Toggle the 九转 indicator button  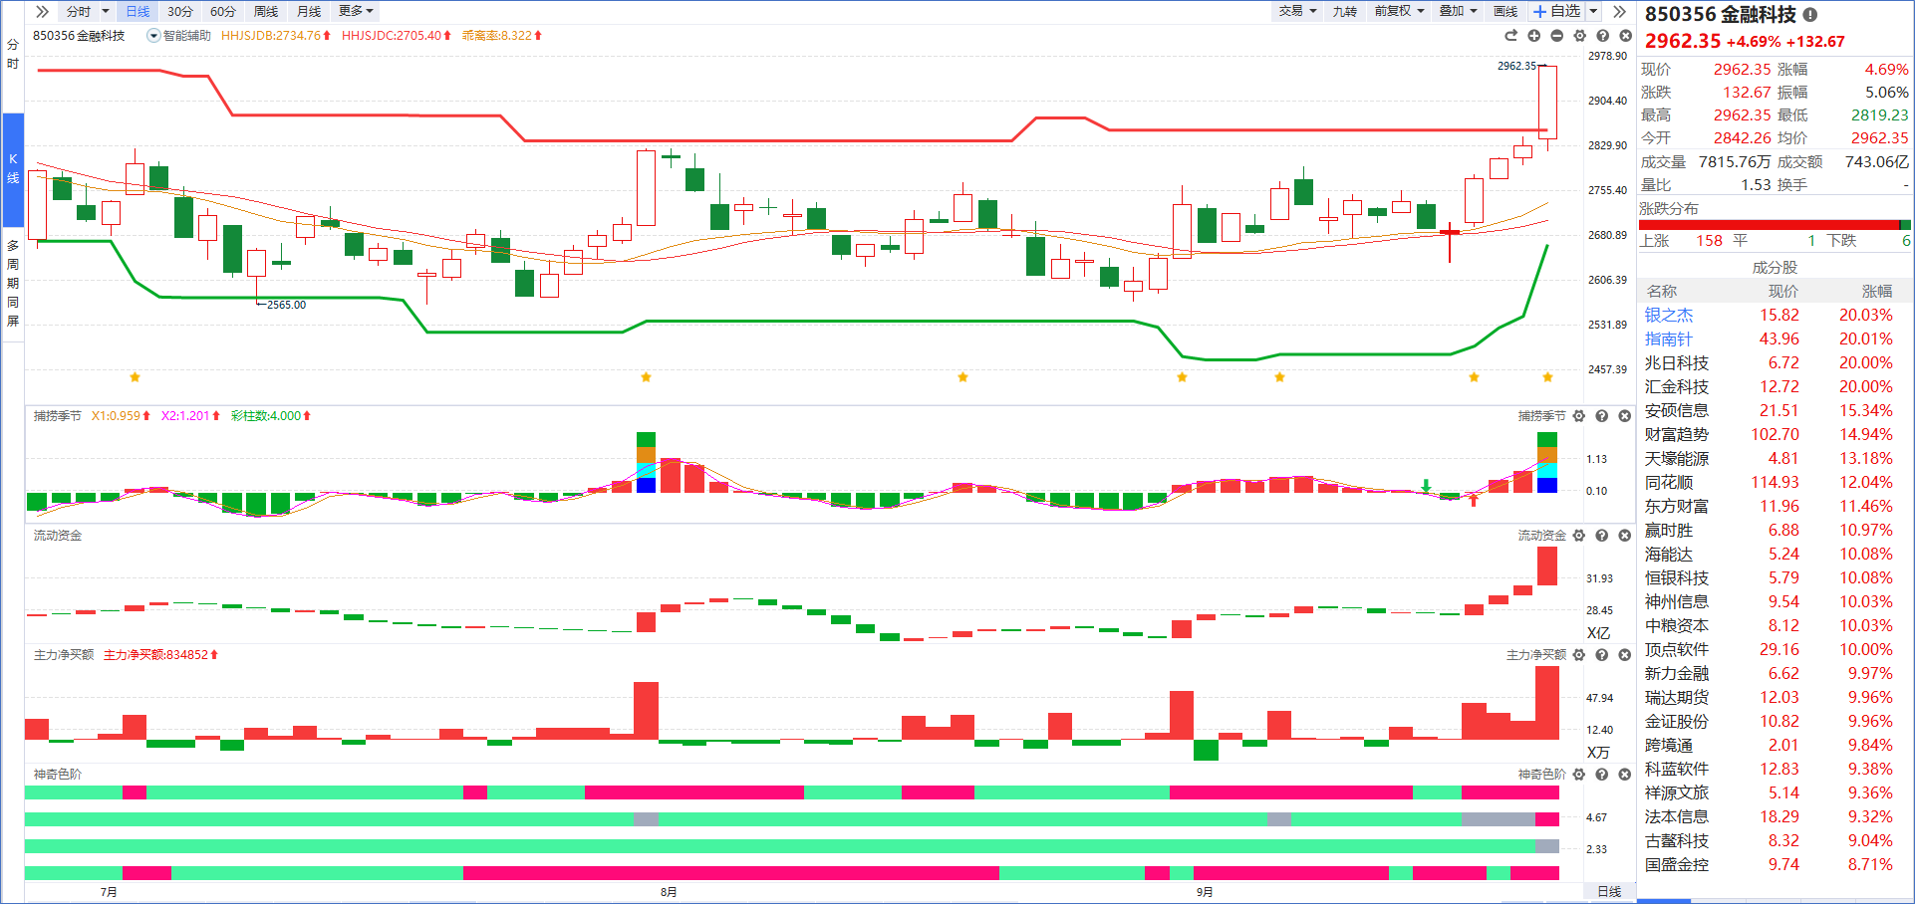[x=1344, y=11]
